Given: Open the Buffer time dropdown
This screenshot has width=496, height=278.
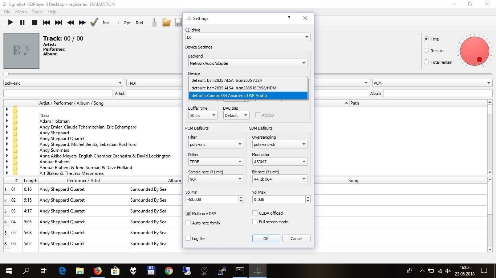Looking at the screenshot, I should pyautogui.click(x=203, y=115).
